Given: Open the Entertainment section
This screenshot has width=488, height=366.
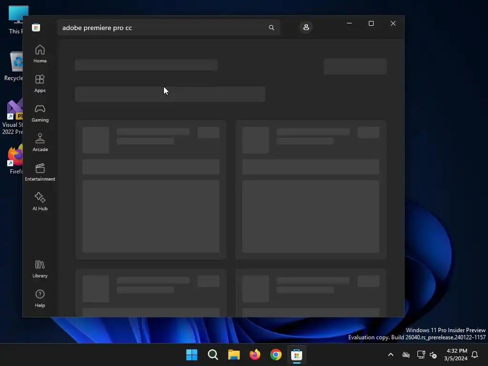Looking at the screenshot, I should [40, 172].
